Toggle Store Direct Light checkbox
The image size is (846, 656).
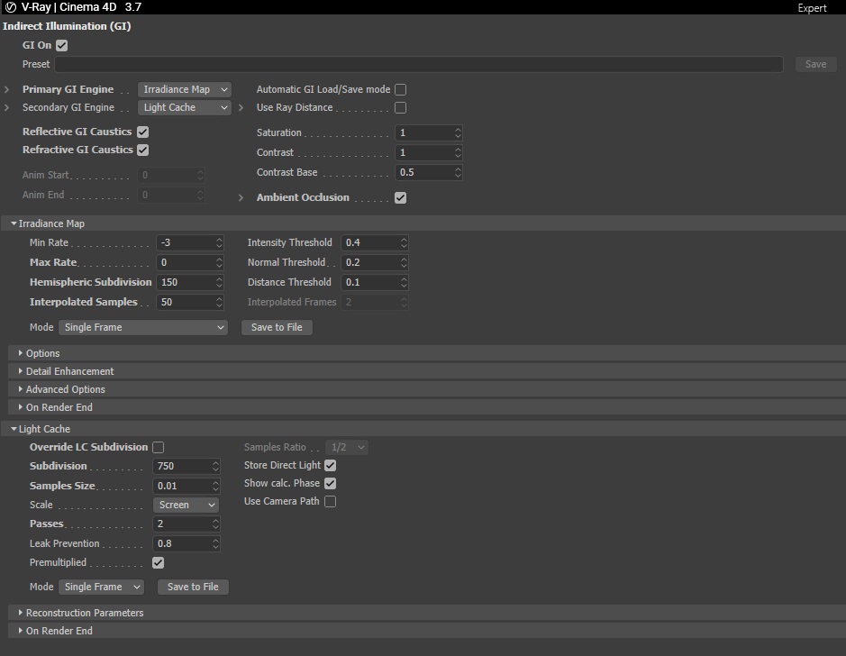pyautogui.click(x=330, y=465)
